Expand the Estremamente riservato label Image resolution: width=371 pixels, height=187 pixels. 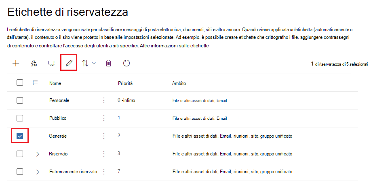click(38, 172)
